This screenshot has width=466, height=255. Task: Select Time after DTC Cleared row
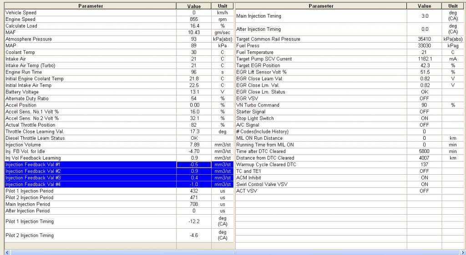(x=350, y=152)
